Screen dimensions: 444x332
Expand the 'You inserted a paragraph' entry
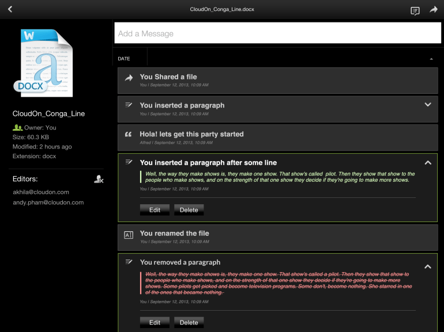[428, 105]
